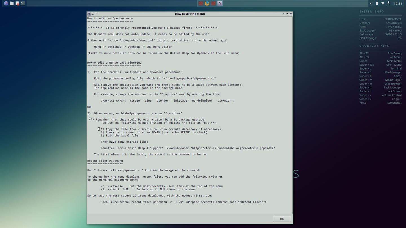Click the "PrtSc" Screenshot shortcut row
The height and width of the screenshot is (228, 406).
click(x=380, y=103)
